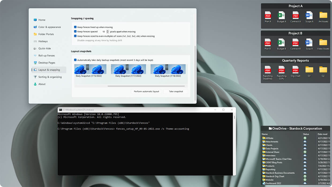Toggle Keep Fences spaced pixels apart checkbox
332x187 pixels.
[75, 32]
